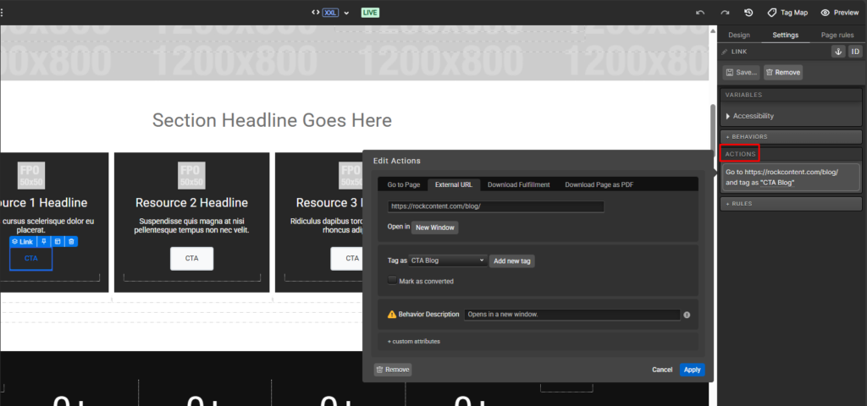Select the External URL tab

click(x=454, y=184)
